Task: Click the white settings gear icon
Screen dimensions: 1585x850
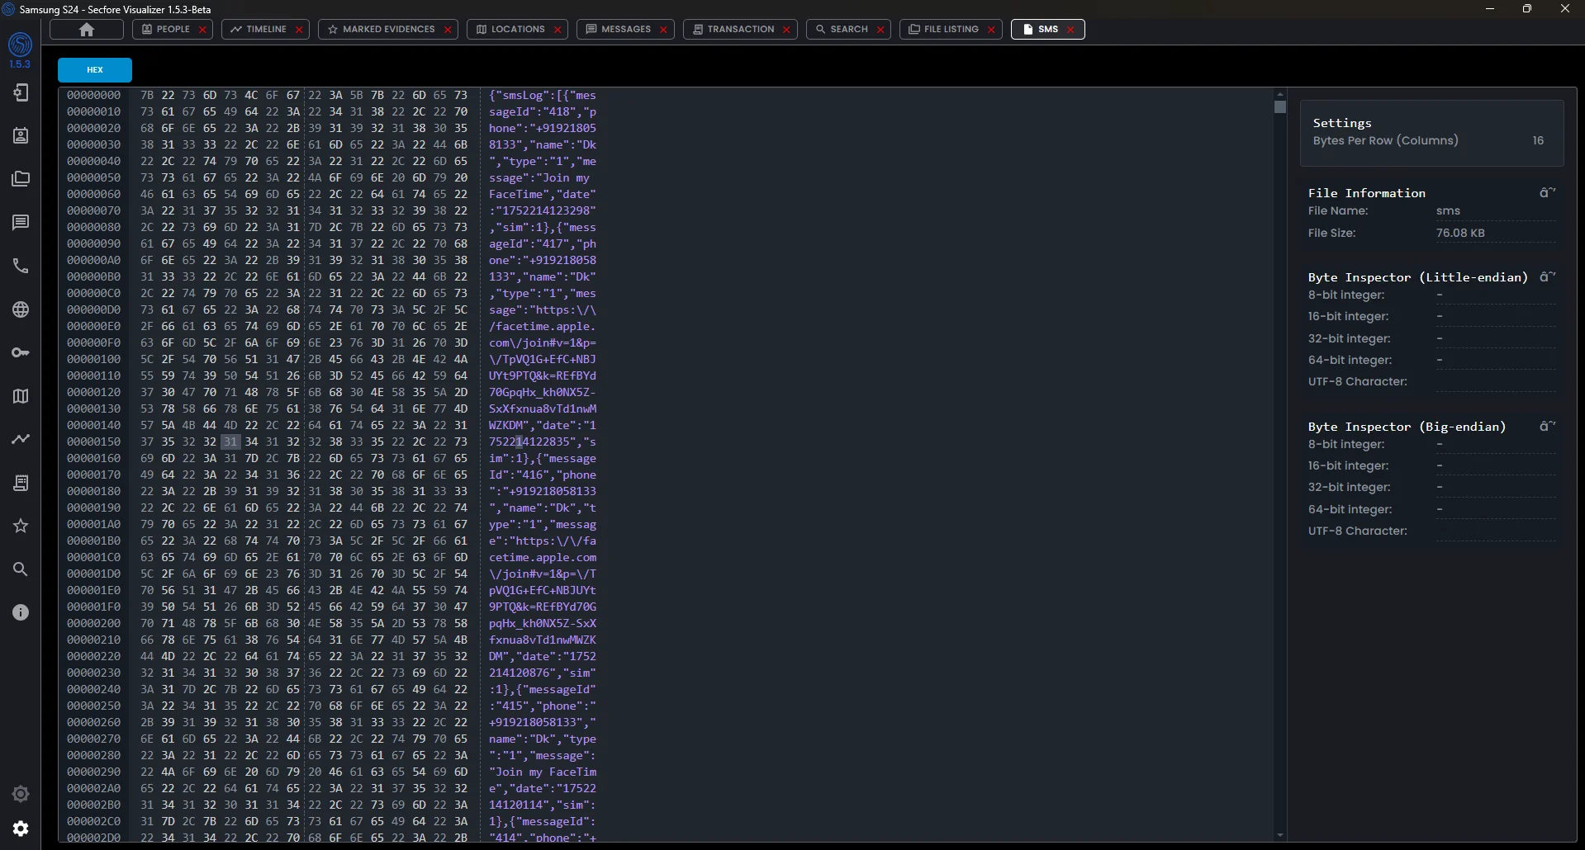Action: (x=21, y=829)
